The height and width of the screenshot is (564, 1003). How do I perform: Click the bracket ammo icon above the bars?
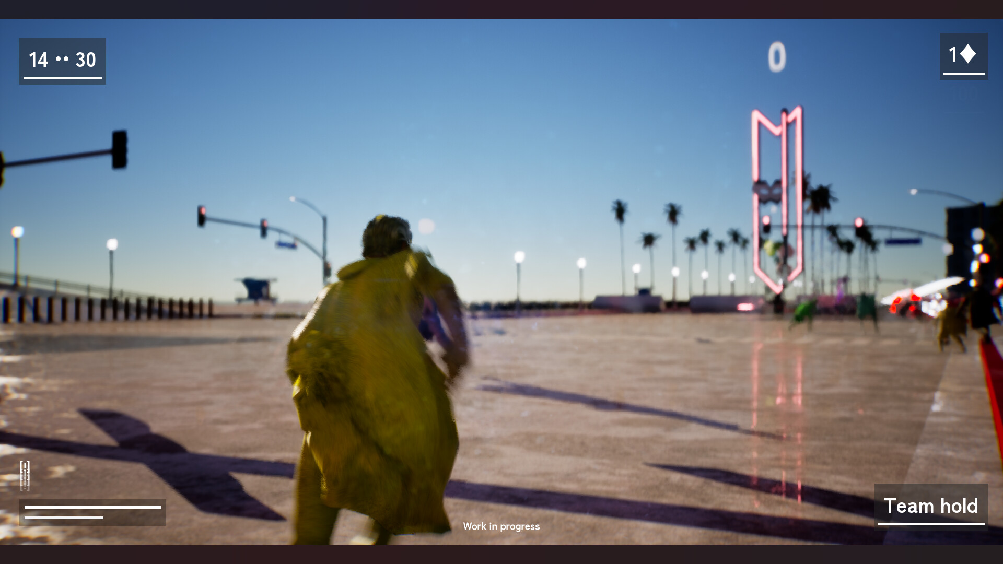pos(25,475)
